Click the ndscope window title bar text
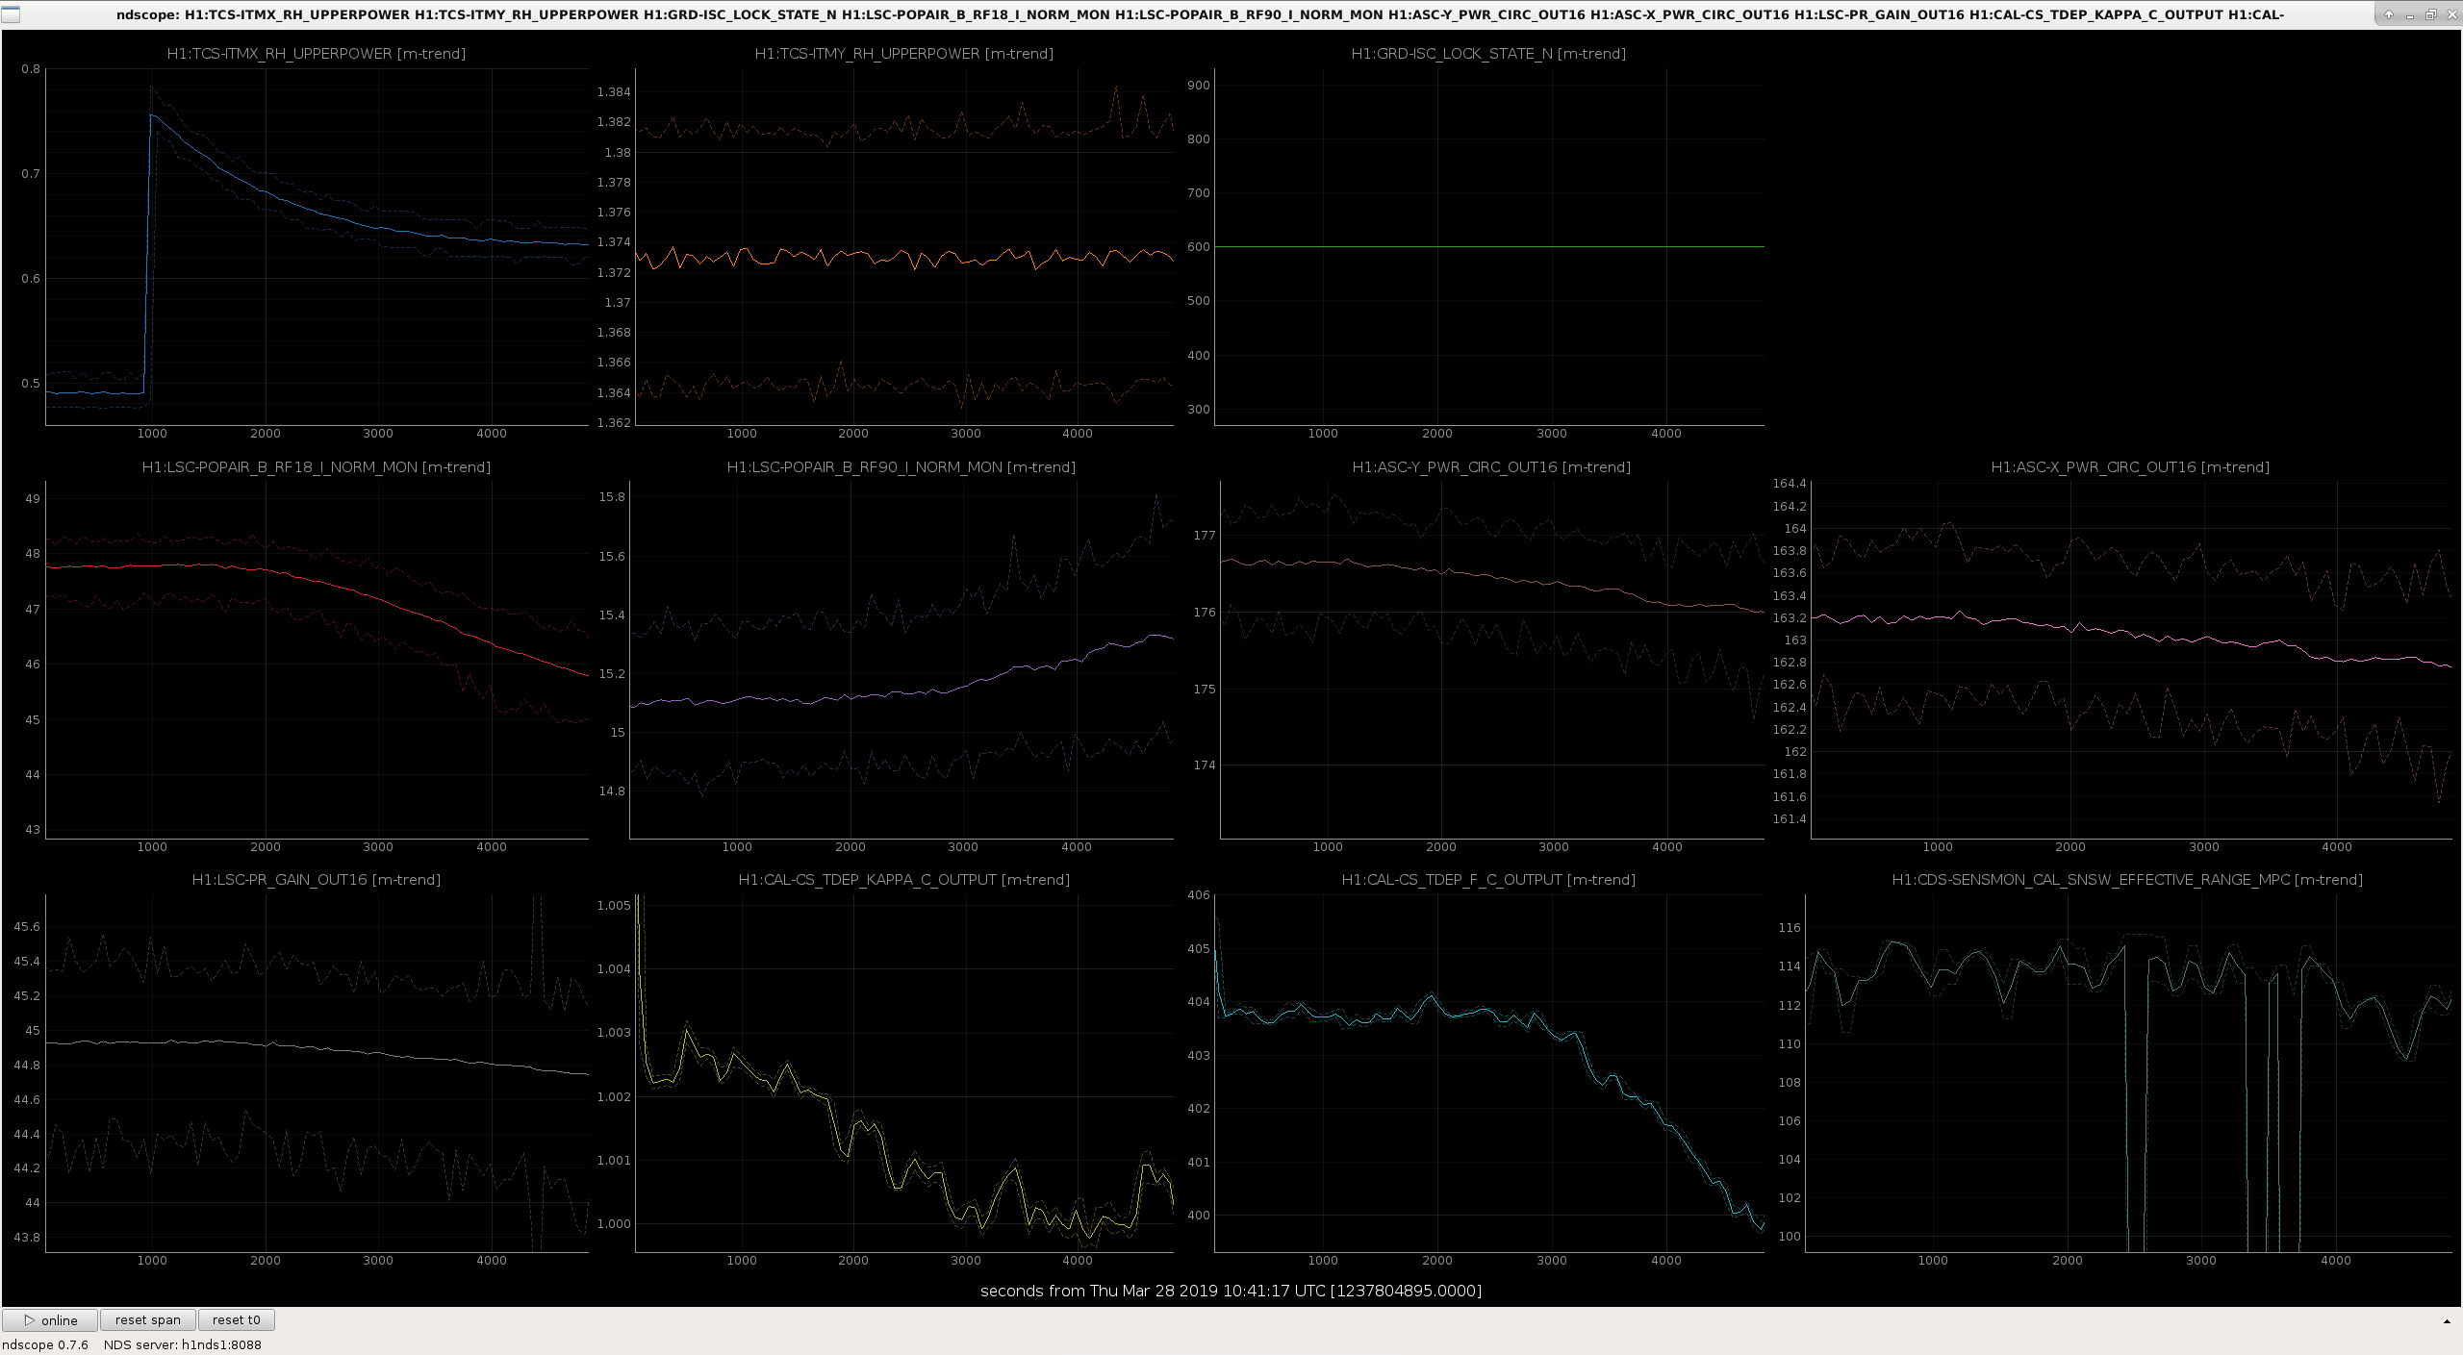 pyautogui.click(x=1200, y=14)
